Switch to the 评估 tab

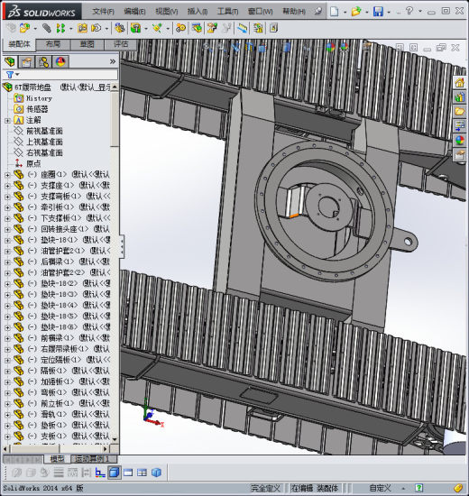pos(121,44)
